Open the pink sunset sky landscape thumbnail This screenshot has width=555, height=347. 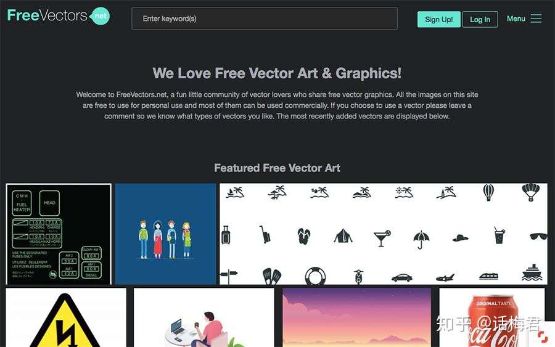(x=357, y=317)
